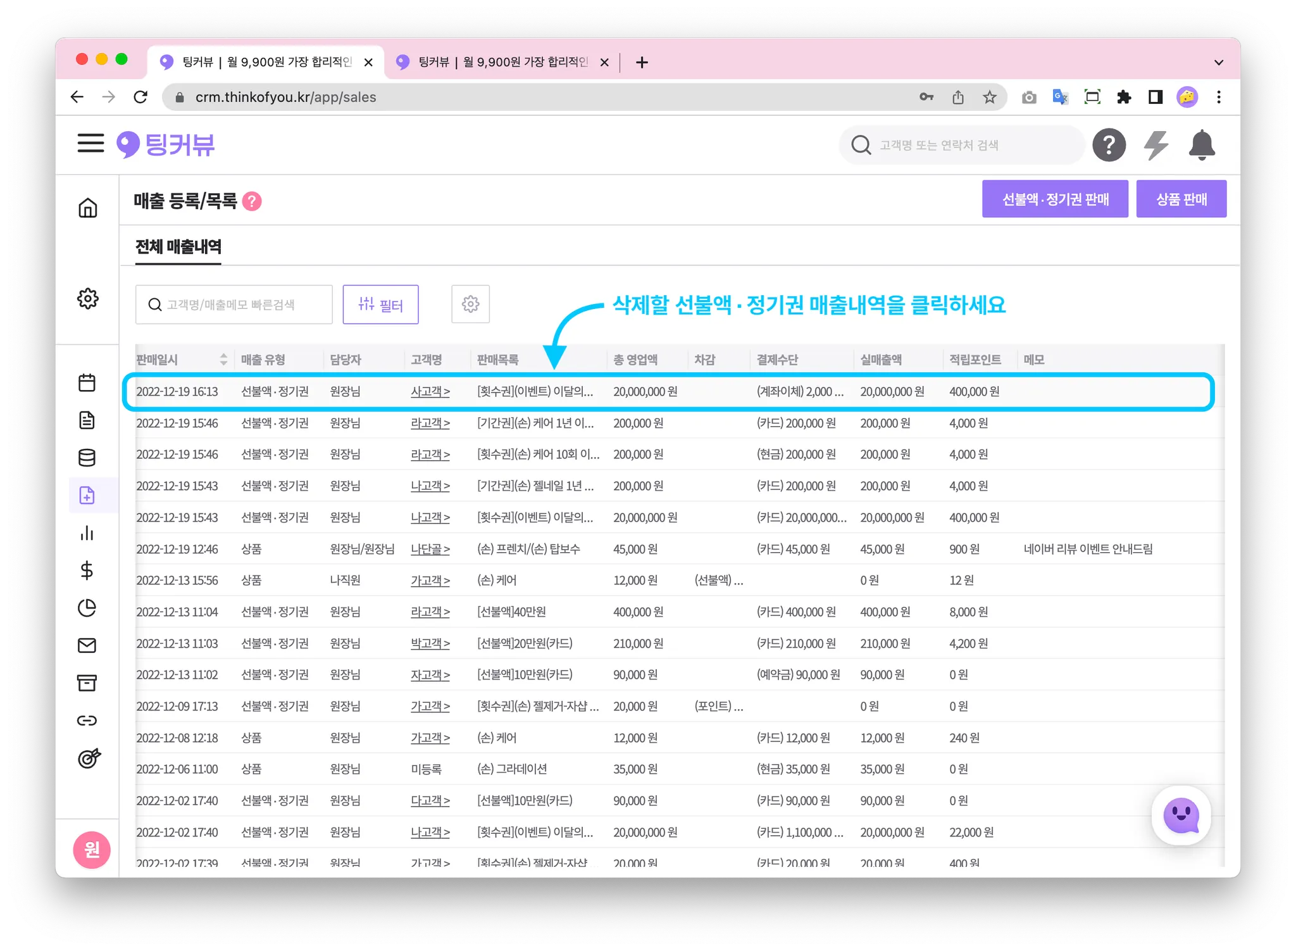
Task: Open the 사고객 customer link
Action: click(x=430, y=392)
